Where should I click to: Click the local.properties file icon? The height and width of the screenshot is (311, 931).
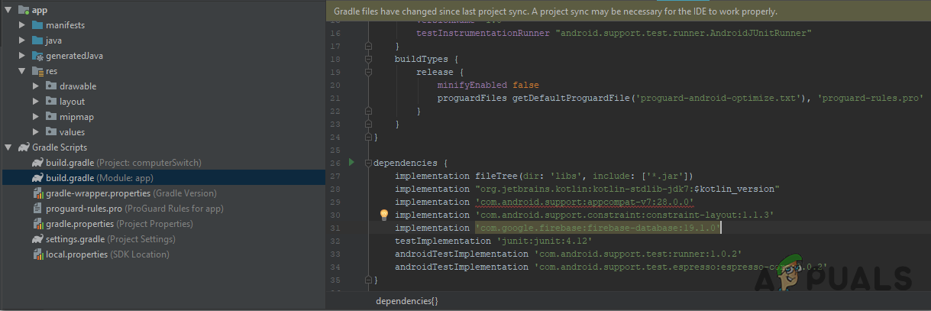pos(37,254)
